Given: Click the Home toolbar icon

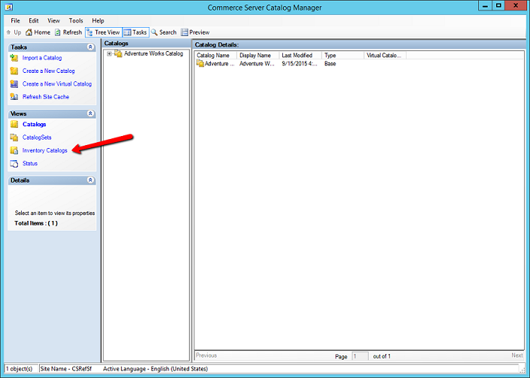Looking at the screenshot, I should (x=29, y=32).
